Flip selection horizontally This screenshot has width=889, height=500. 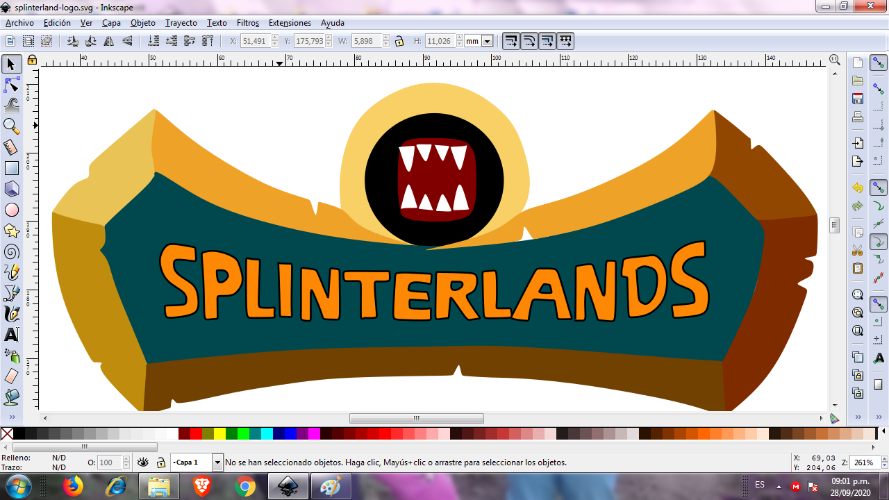click(109, 41)
